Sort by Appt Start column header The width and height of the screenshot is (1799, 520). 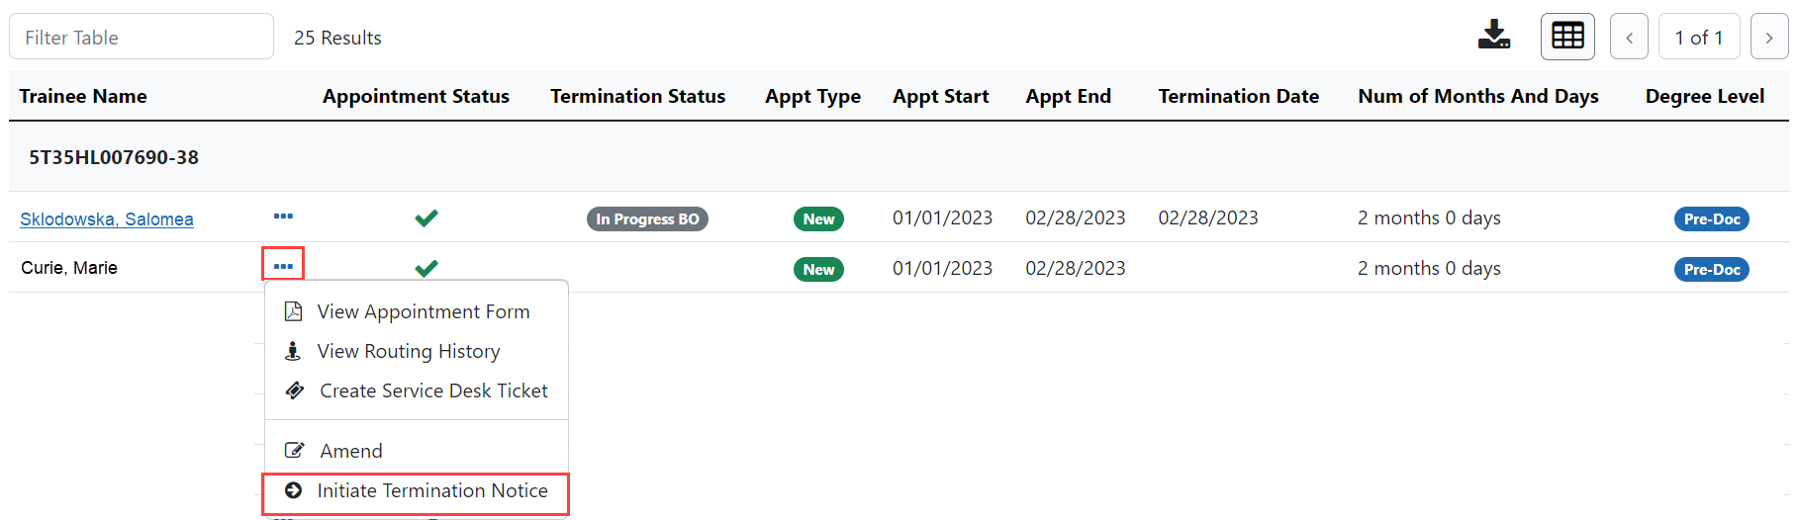941,96
